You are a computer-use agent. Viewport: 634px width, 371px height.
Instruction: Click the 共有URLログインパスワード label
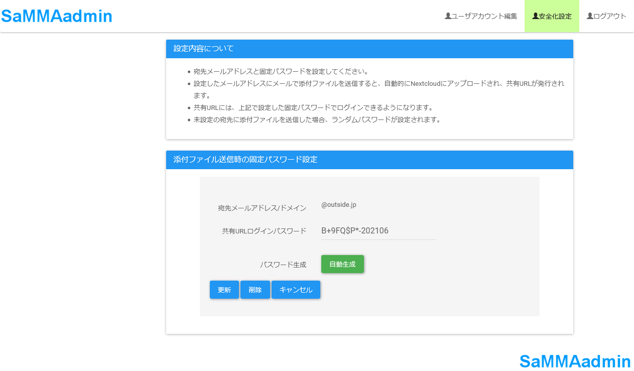tap(264, 231)
